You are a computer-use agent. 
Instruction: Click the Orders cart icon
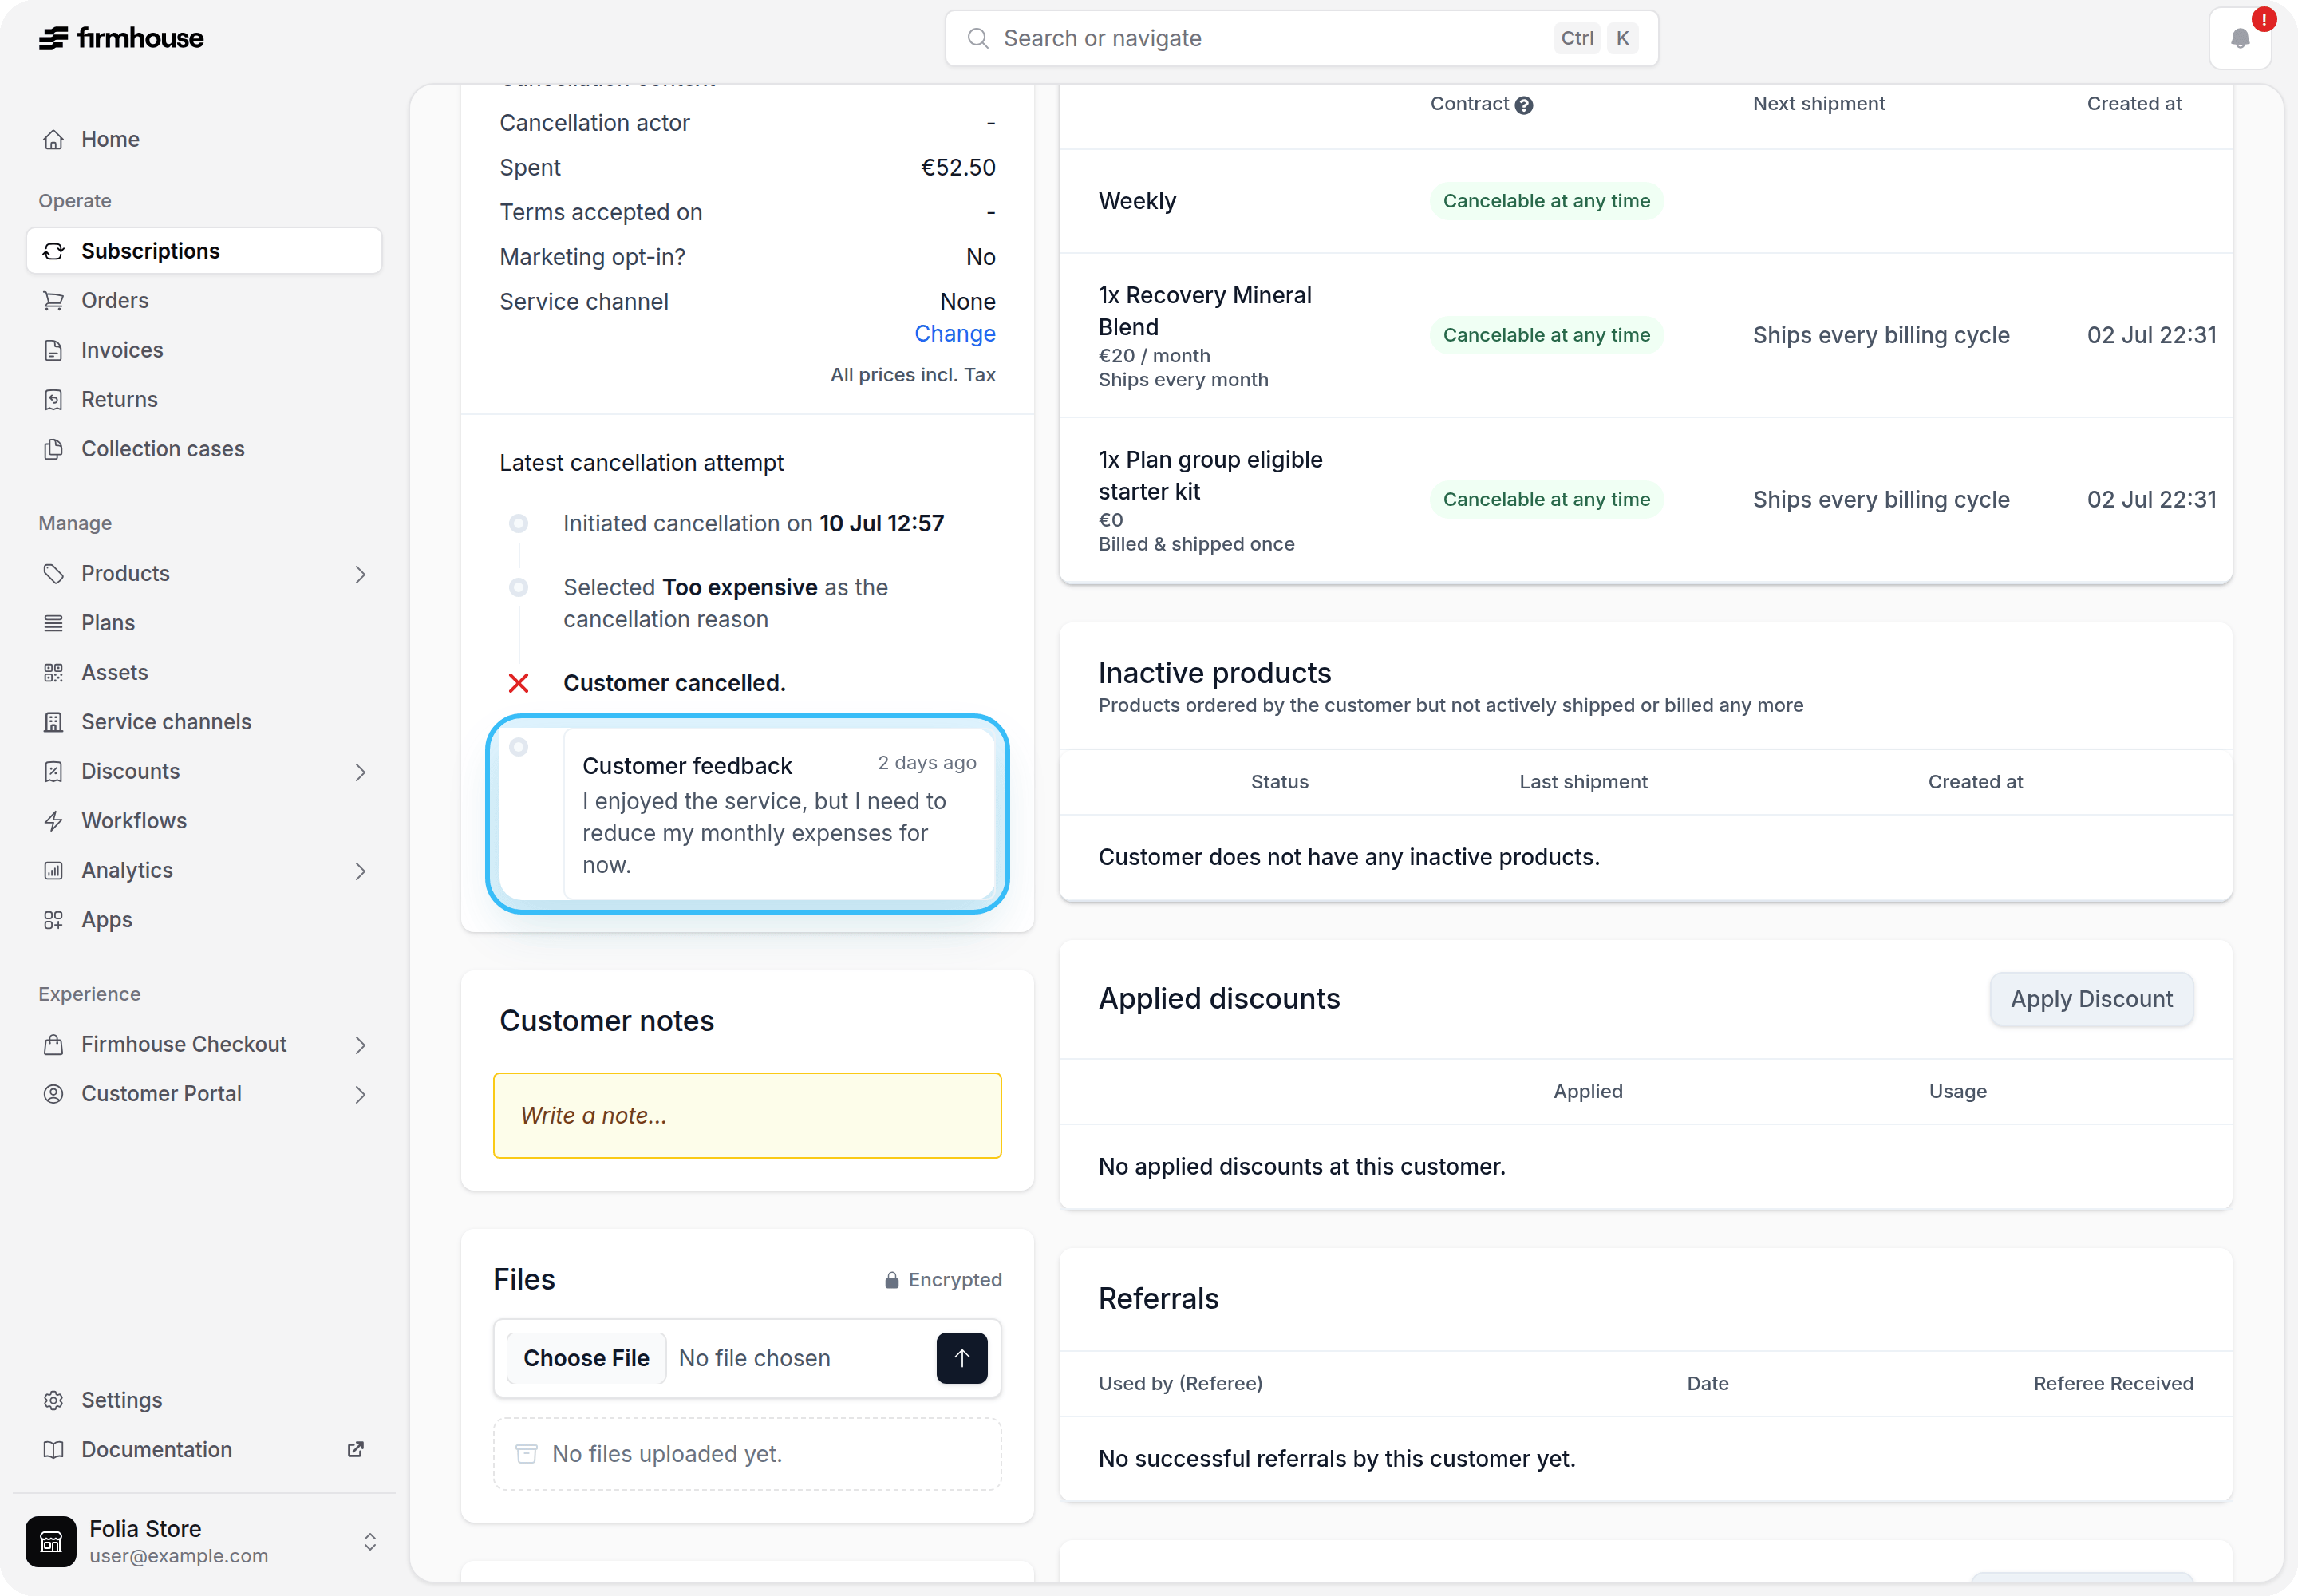point(54,300)
